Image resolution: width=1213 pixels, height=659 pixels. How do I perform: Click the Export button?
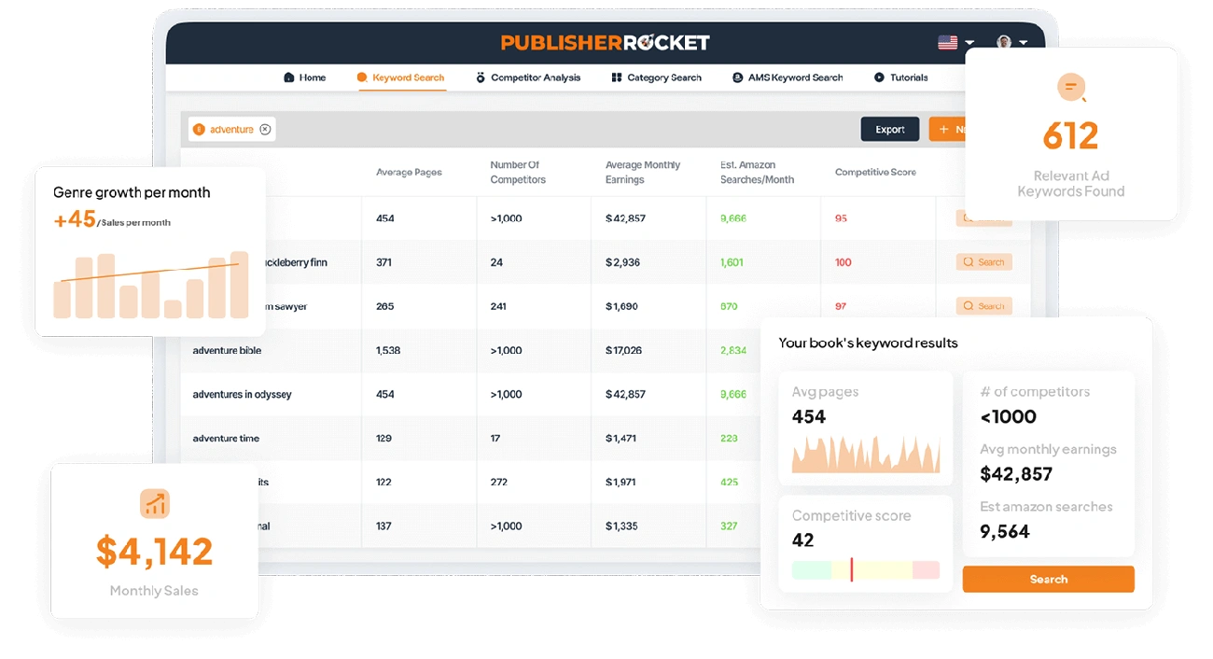890,130
